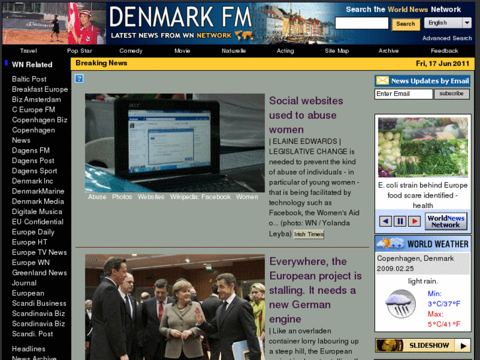480x360 pixels.
Task: Open Dagens Post sidebar link
Action: coord(33,161)
